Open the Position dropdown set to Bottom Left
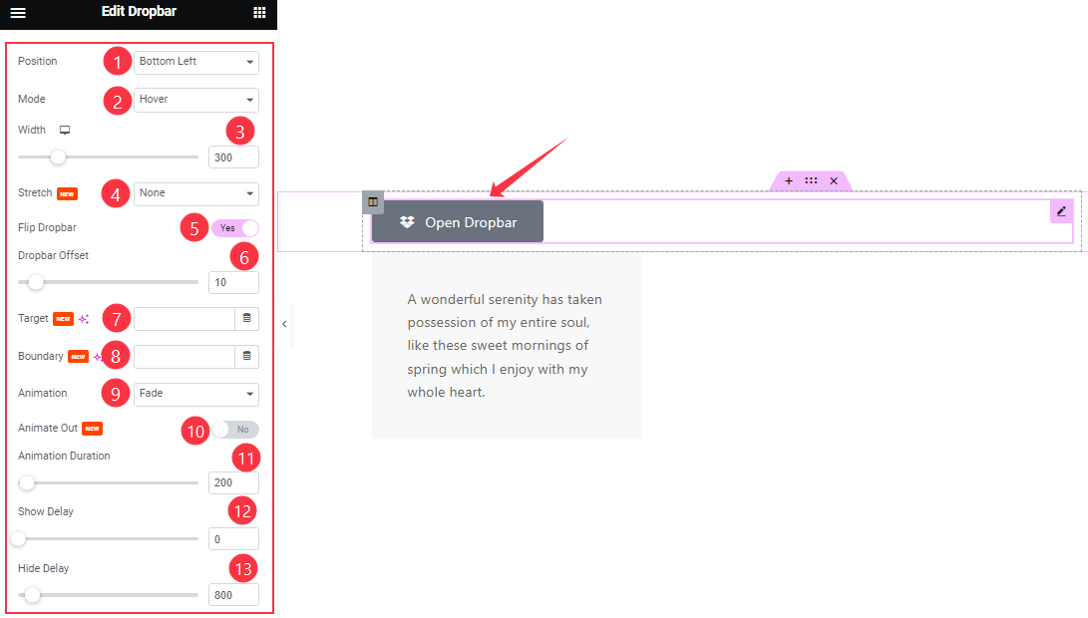Image resolution: width=1088 pixels, height=618 pixels. pyautogui.click(x=195, y=61)
